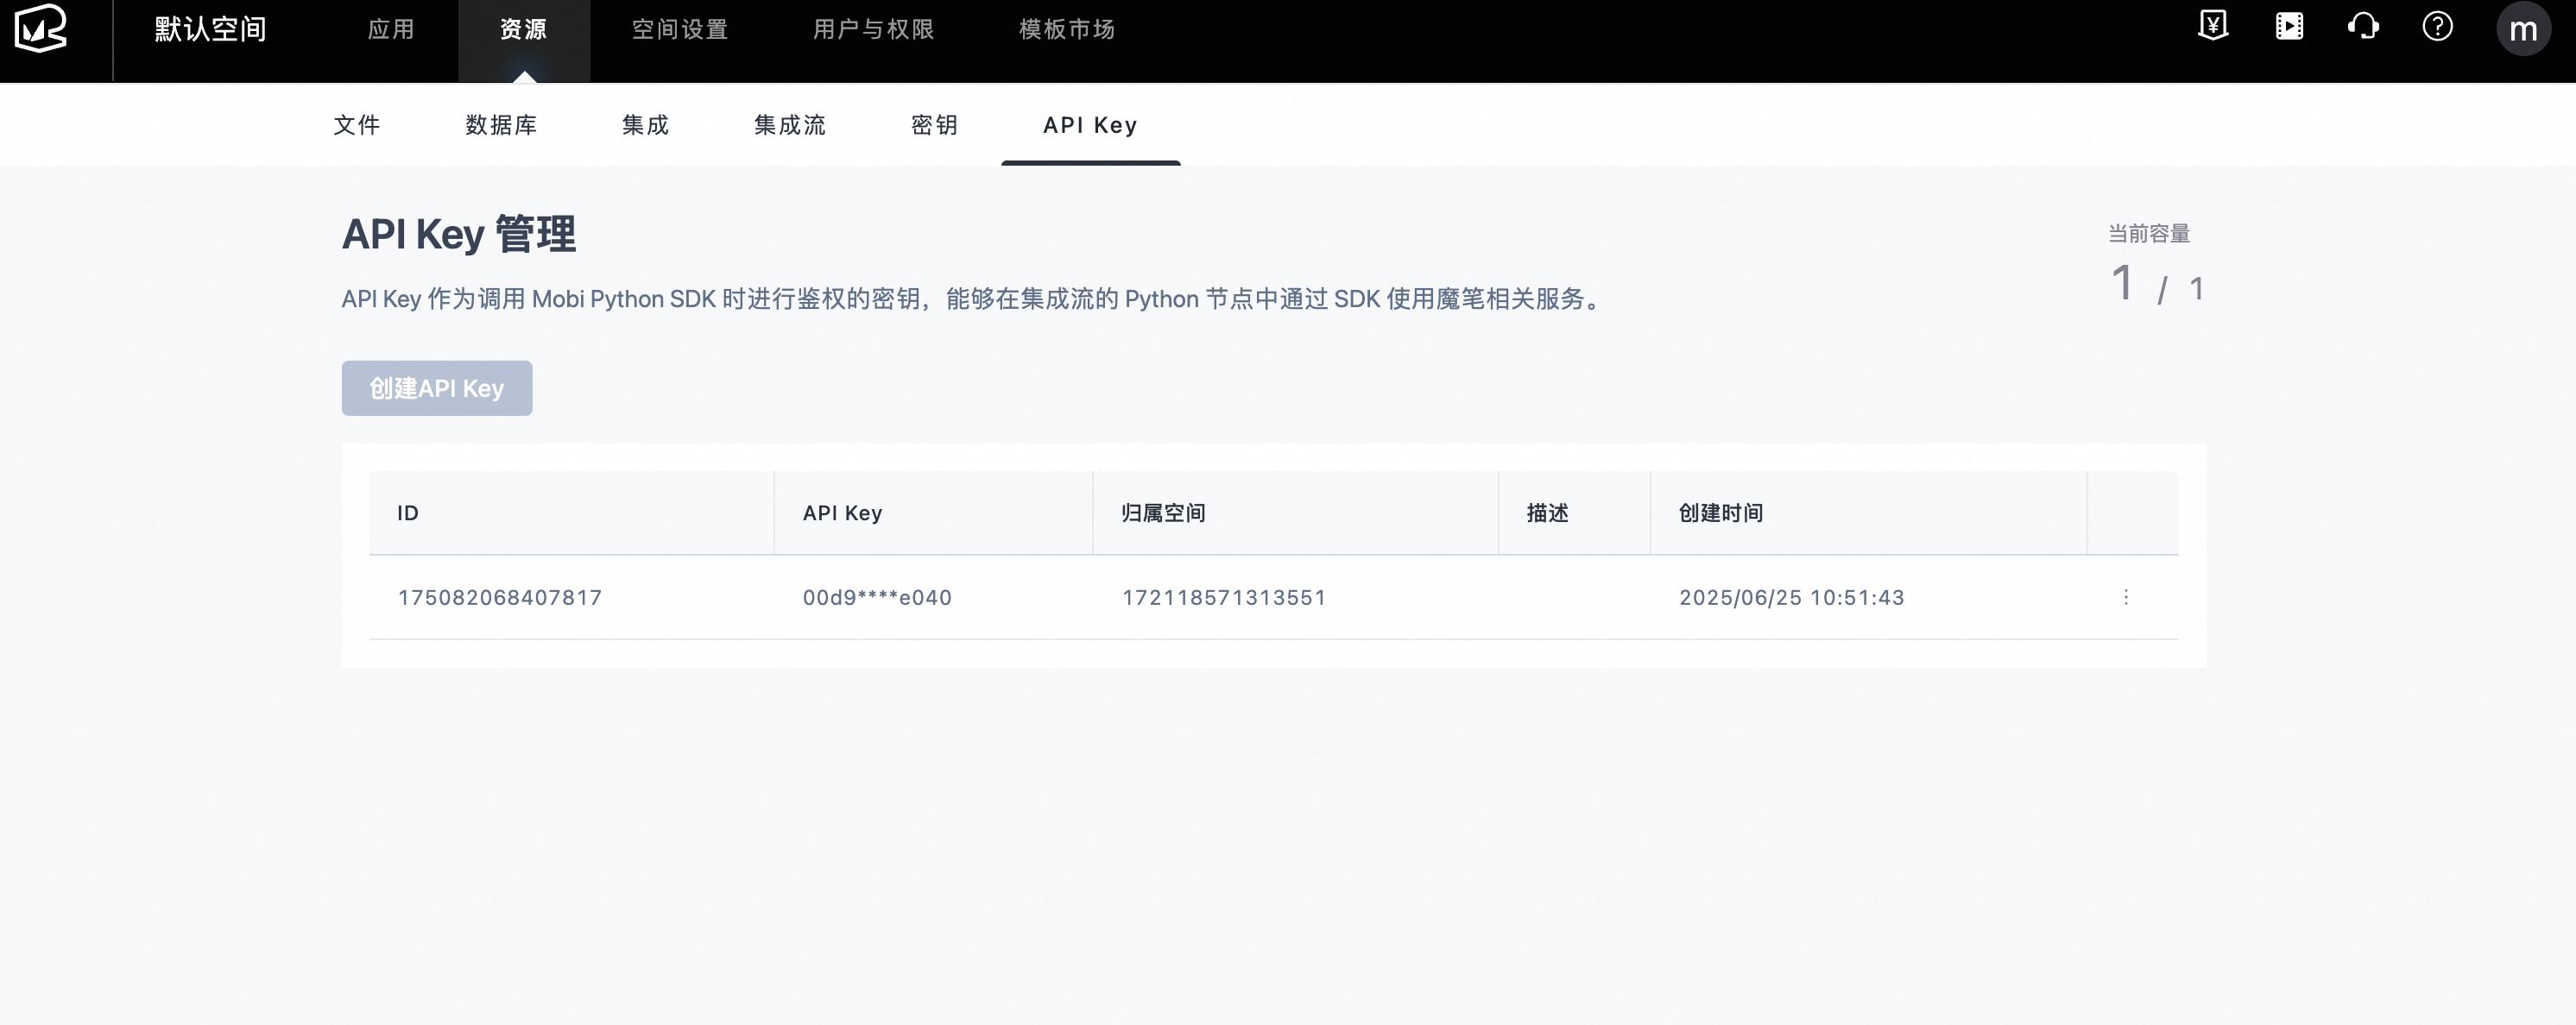
Task: Switch to the 集成流 tab
Action: tap(790, 125)
